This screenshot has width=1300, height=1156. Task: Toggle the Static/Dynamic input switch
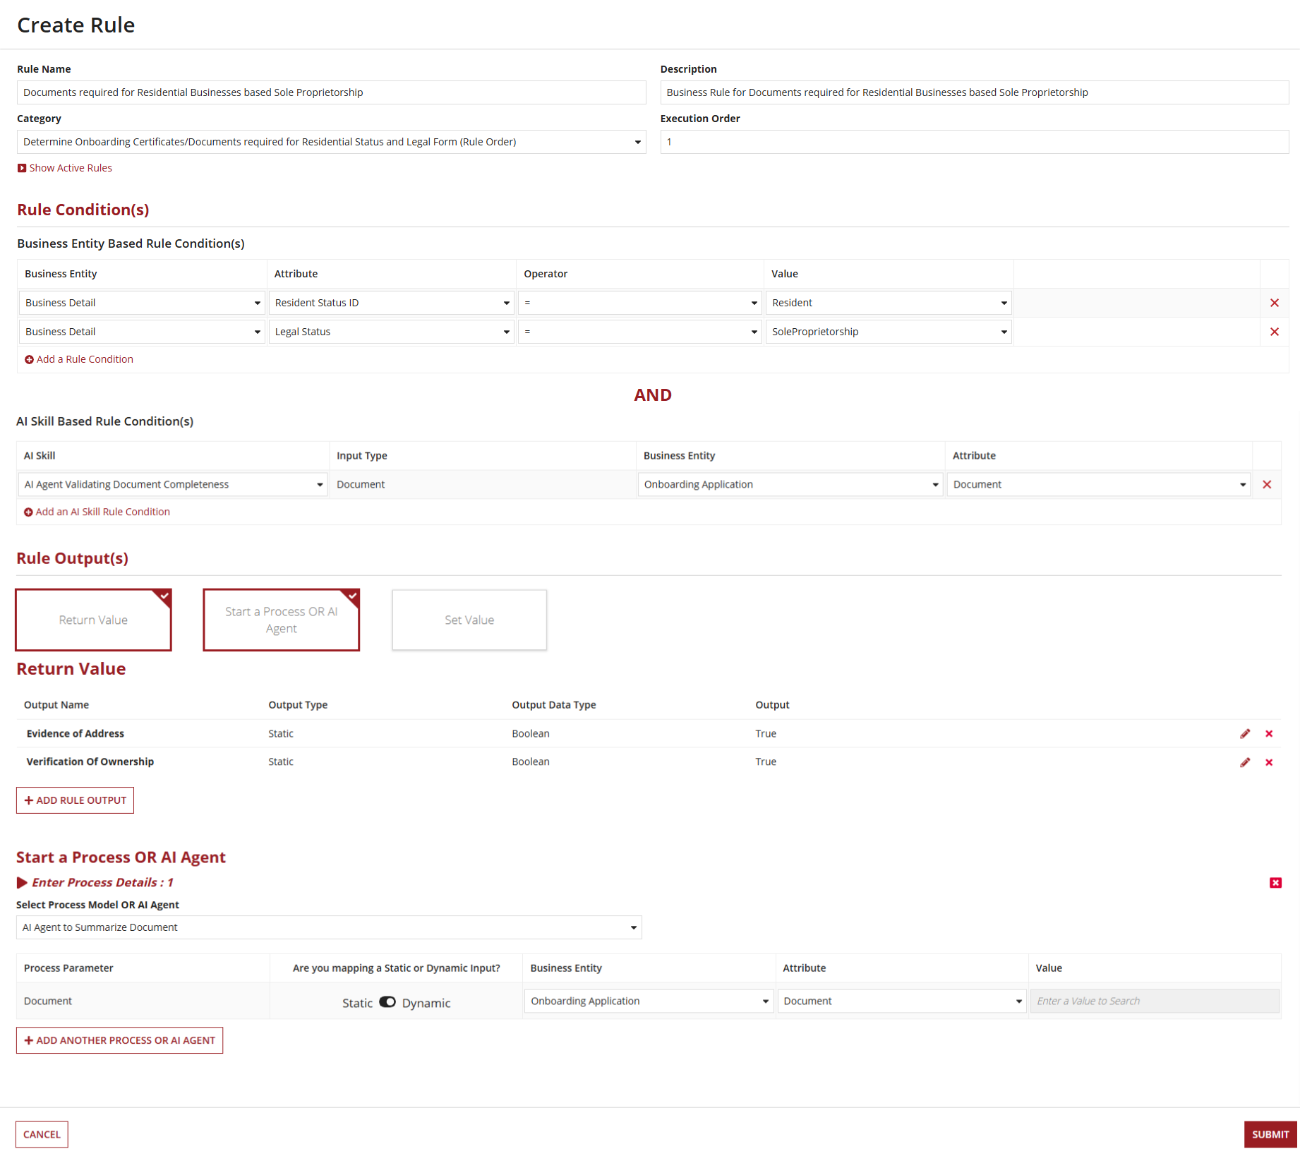click(x=387, y=1002)
